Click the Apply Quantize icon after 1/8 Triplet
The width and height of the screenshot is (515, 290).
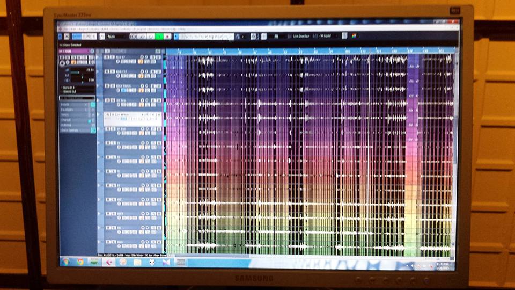point(344,36)
